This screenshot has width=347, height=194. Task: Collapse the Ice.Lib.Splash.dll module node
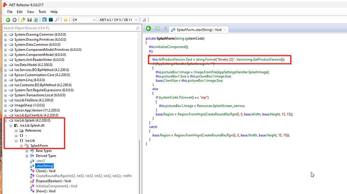(x=11, y=126)
